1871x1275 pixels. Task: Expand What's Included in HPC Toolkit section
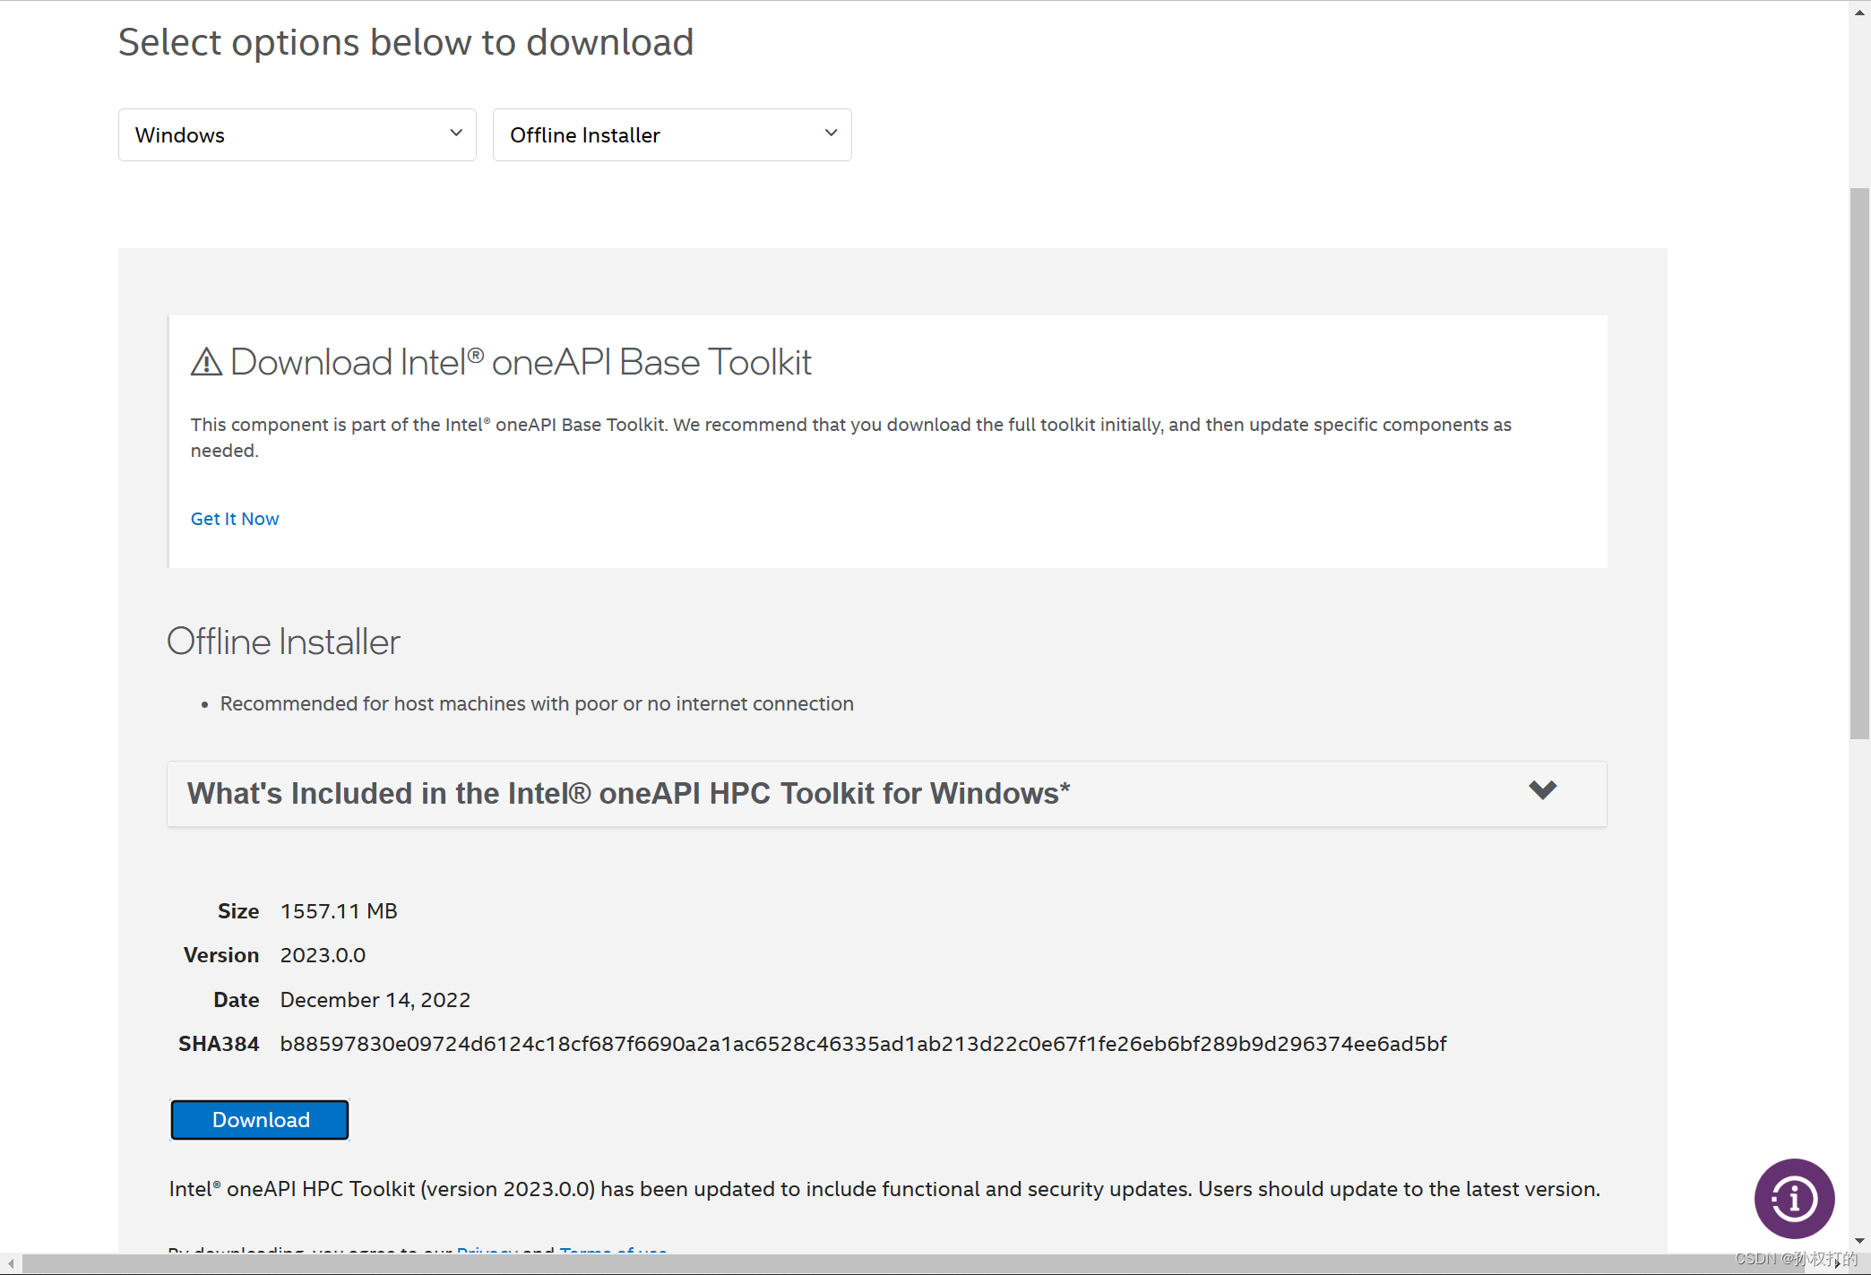[x=887, y=794]
